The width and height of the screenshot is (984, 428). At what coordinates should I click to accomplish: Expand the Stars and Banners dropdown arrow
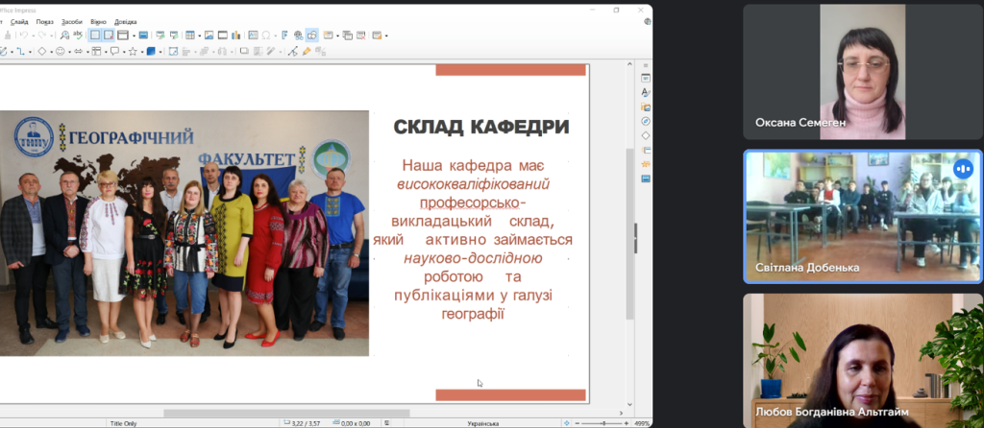142,52
